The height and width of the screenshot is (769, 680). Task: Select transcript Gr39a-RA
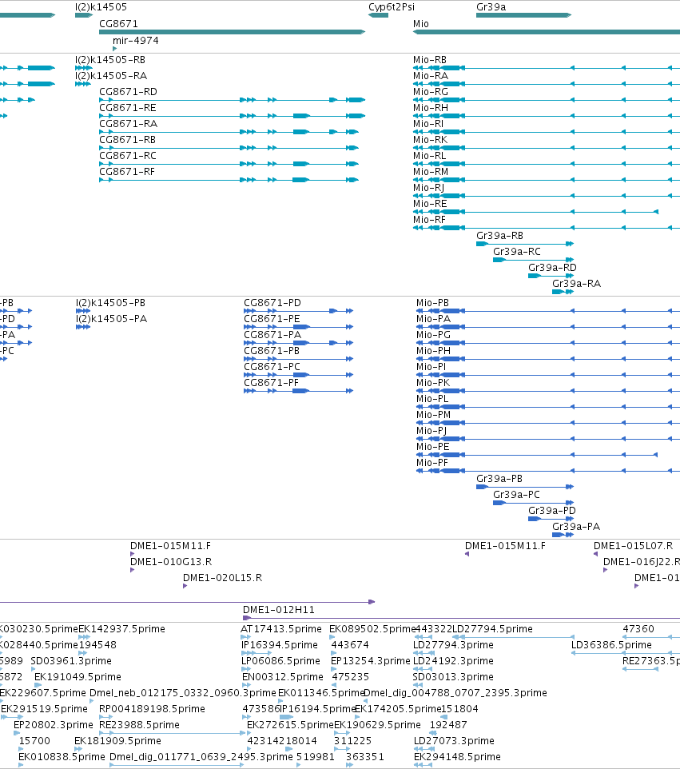pyautogui.click(x=563, y=292)
